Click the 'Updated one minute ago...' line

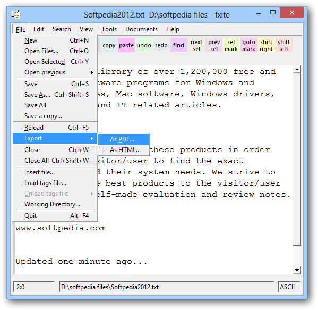coord(81,262)
